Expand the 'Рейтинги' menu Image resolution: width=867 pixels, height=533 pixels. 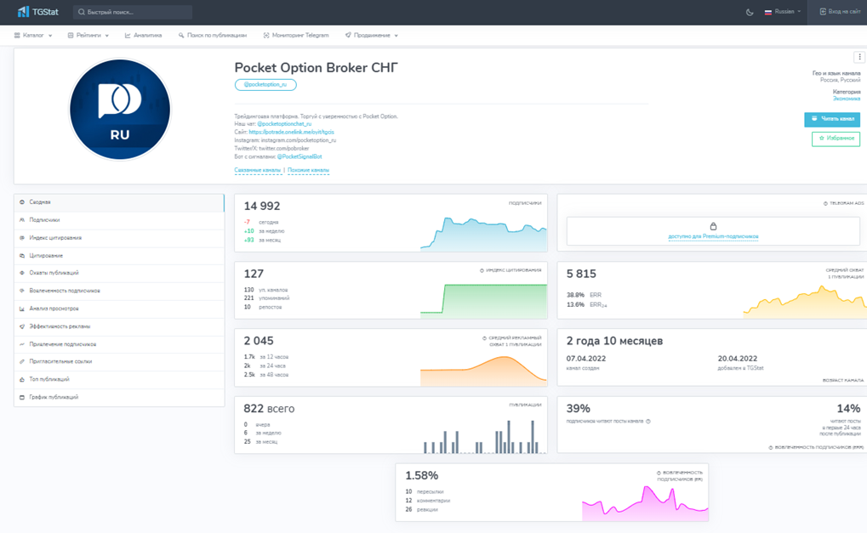[88, 36]
